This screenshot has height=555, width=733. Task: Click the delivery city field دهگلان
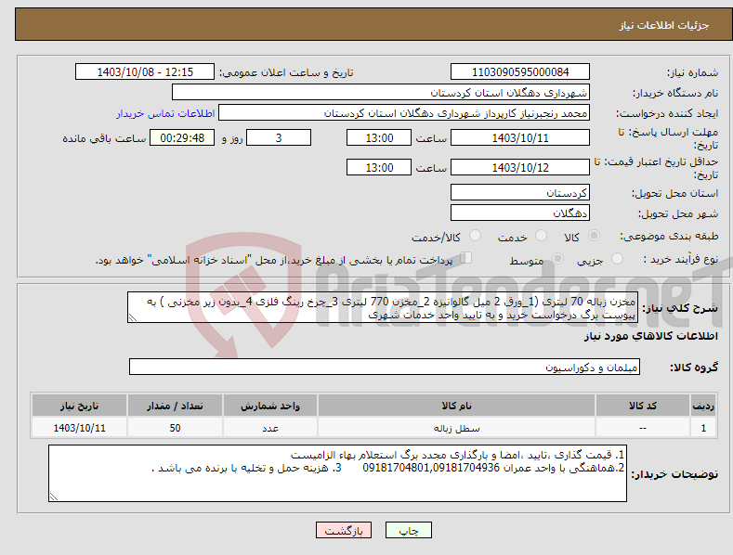click(520, 213)
